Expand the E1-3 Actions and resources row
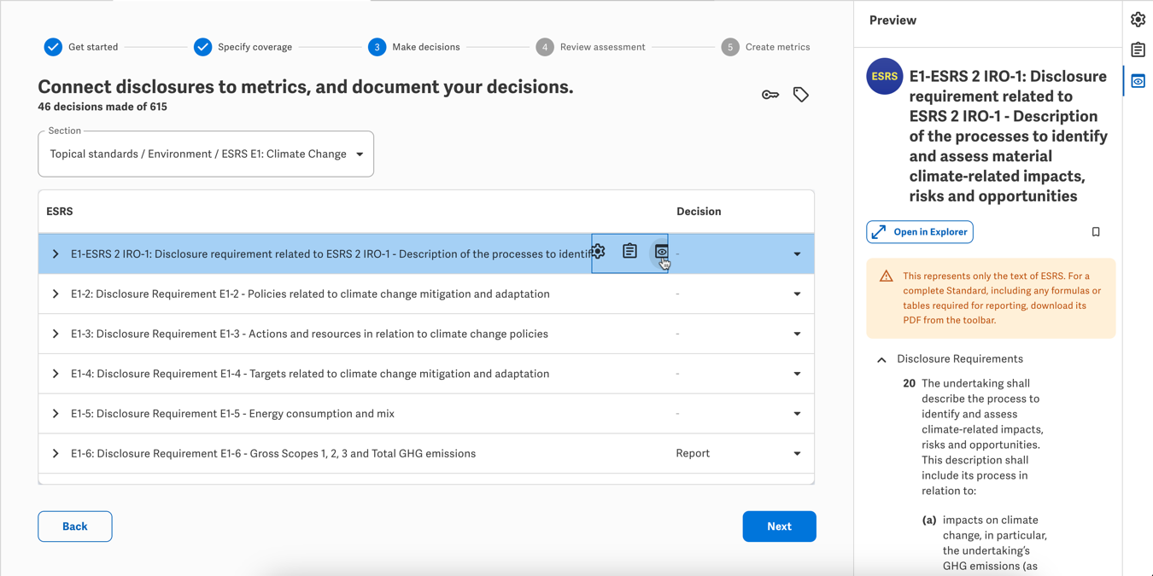Viewport: 1153px width, 576px height. click(x=56, y=335)
